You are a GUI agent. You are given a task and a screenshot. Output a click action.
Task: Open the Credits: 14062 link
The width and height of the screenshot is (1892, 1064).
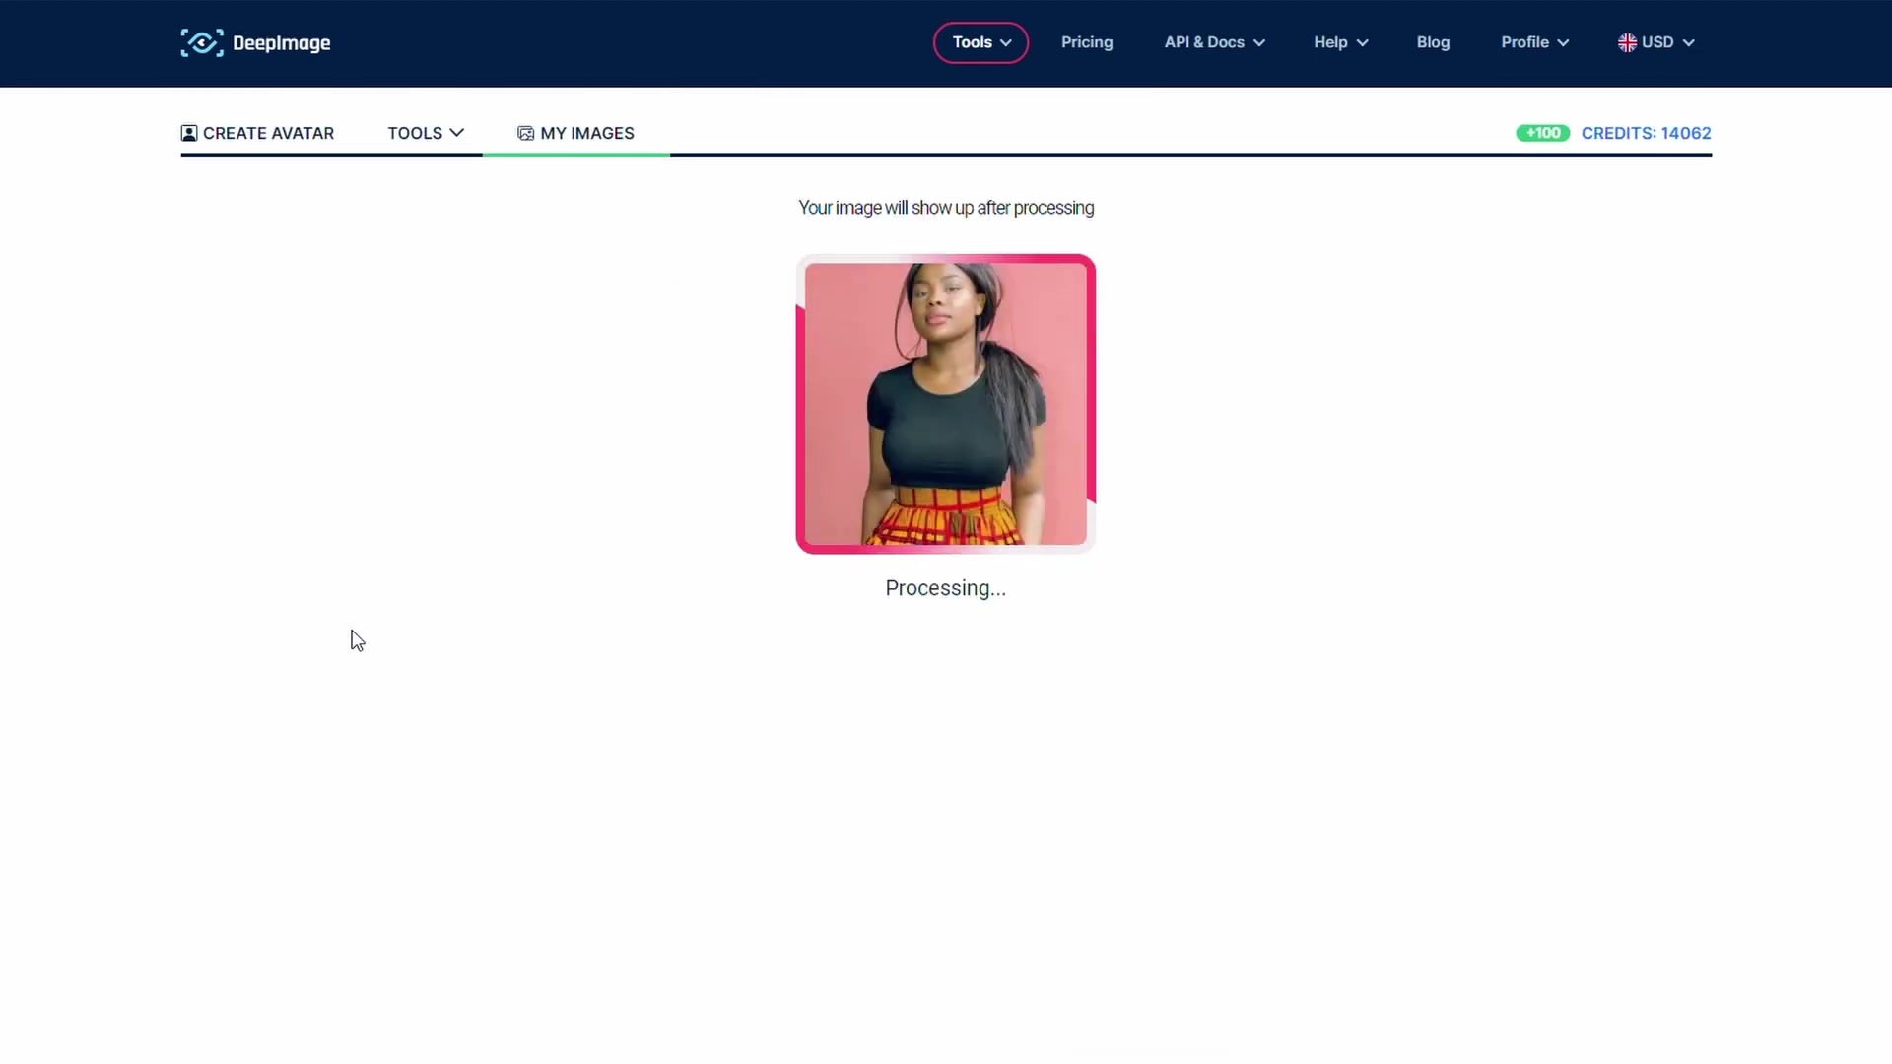(x=1646, y=133)
